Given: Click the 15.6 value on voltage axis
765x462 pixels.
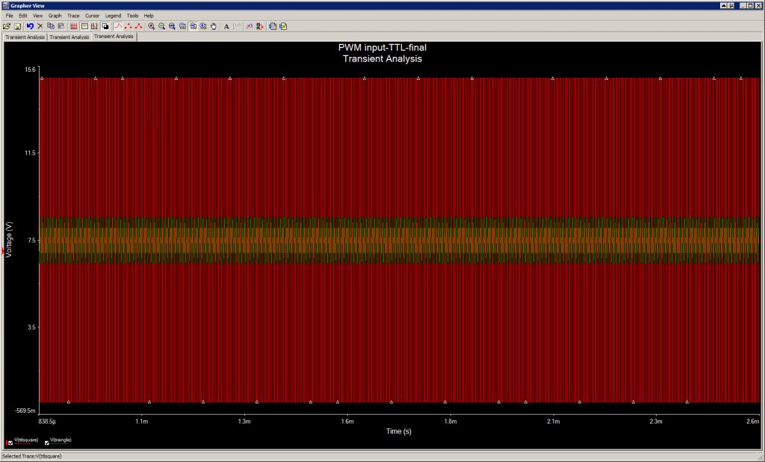Looking at the screenshot, I should point(30,70).
